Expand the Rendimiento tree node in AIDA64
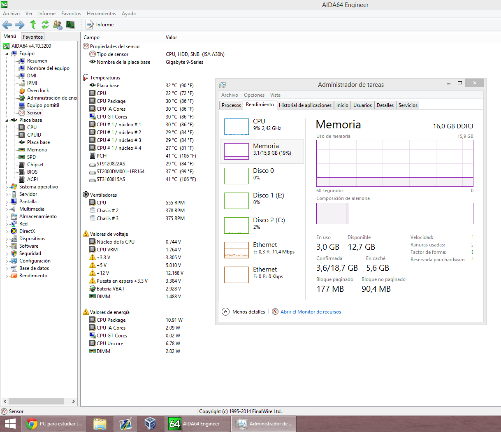501x432 pixels. 7,276
